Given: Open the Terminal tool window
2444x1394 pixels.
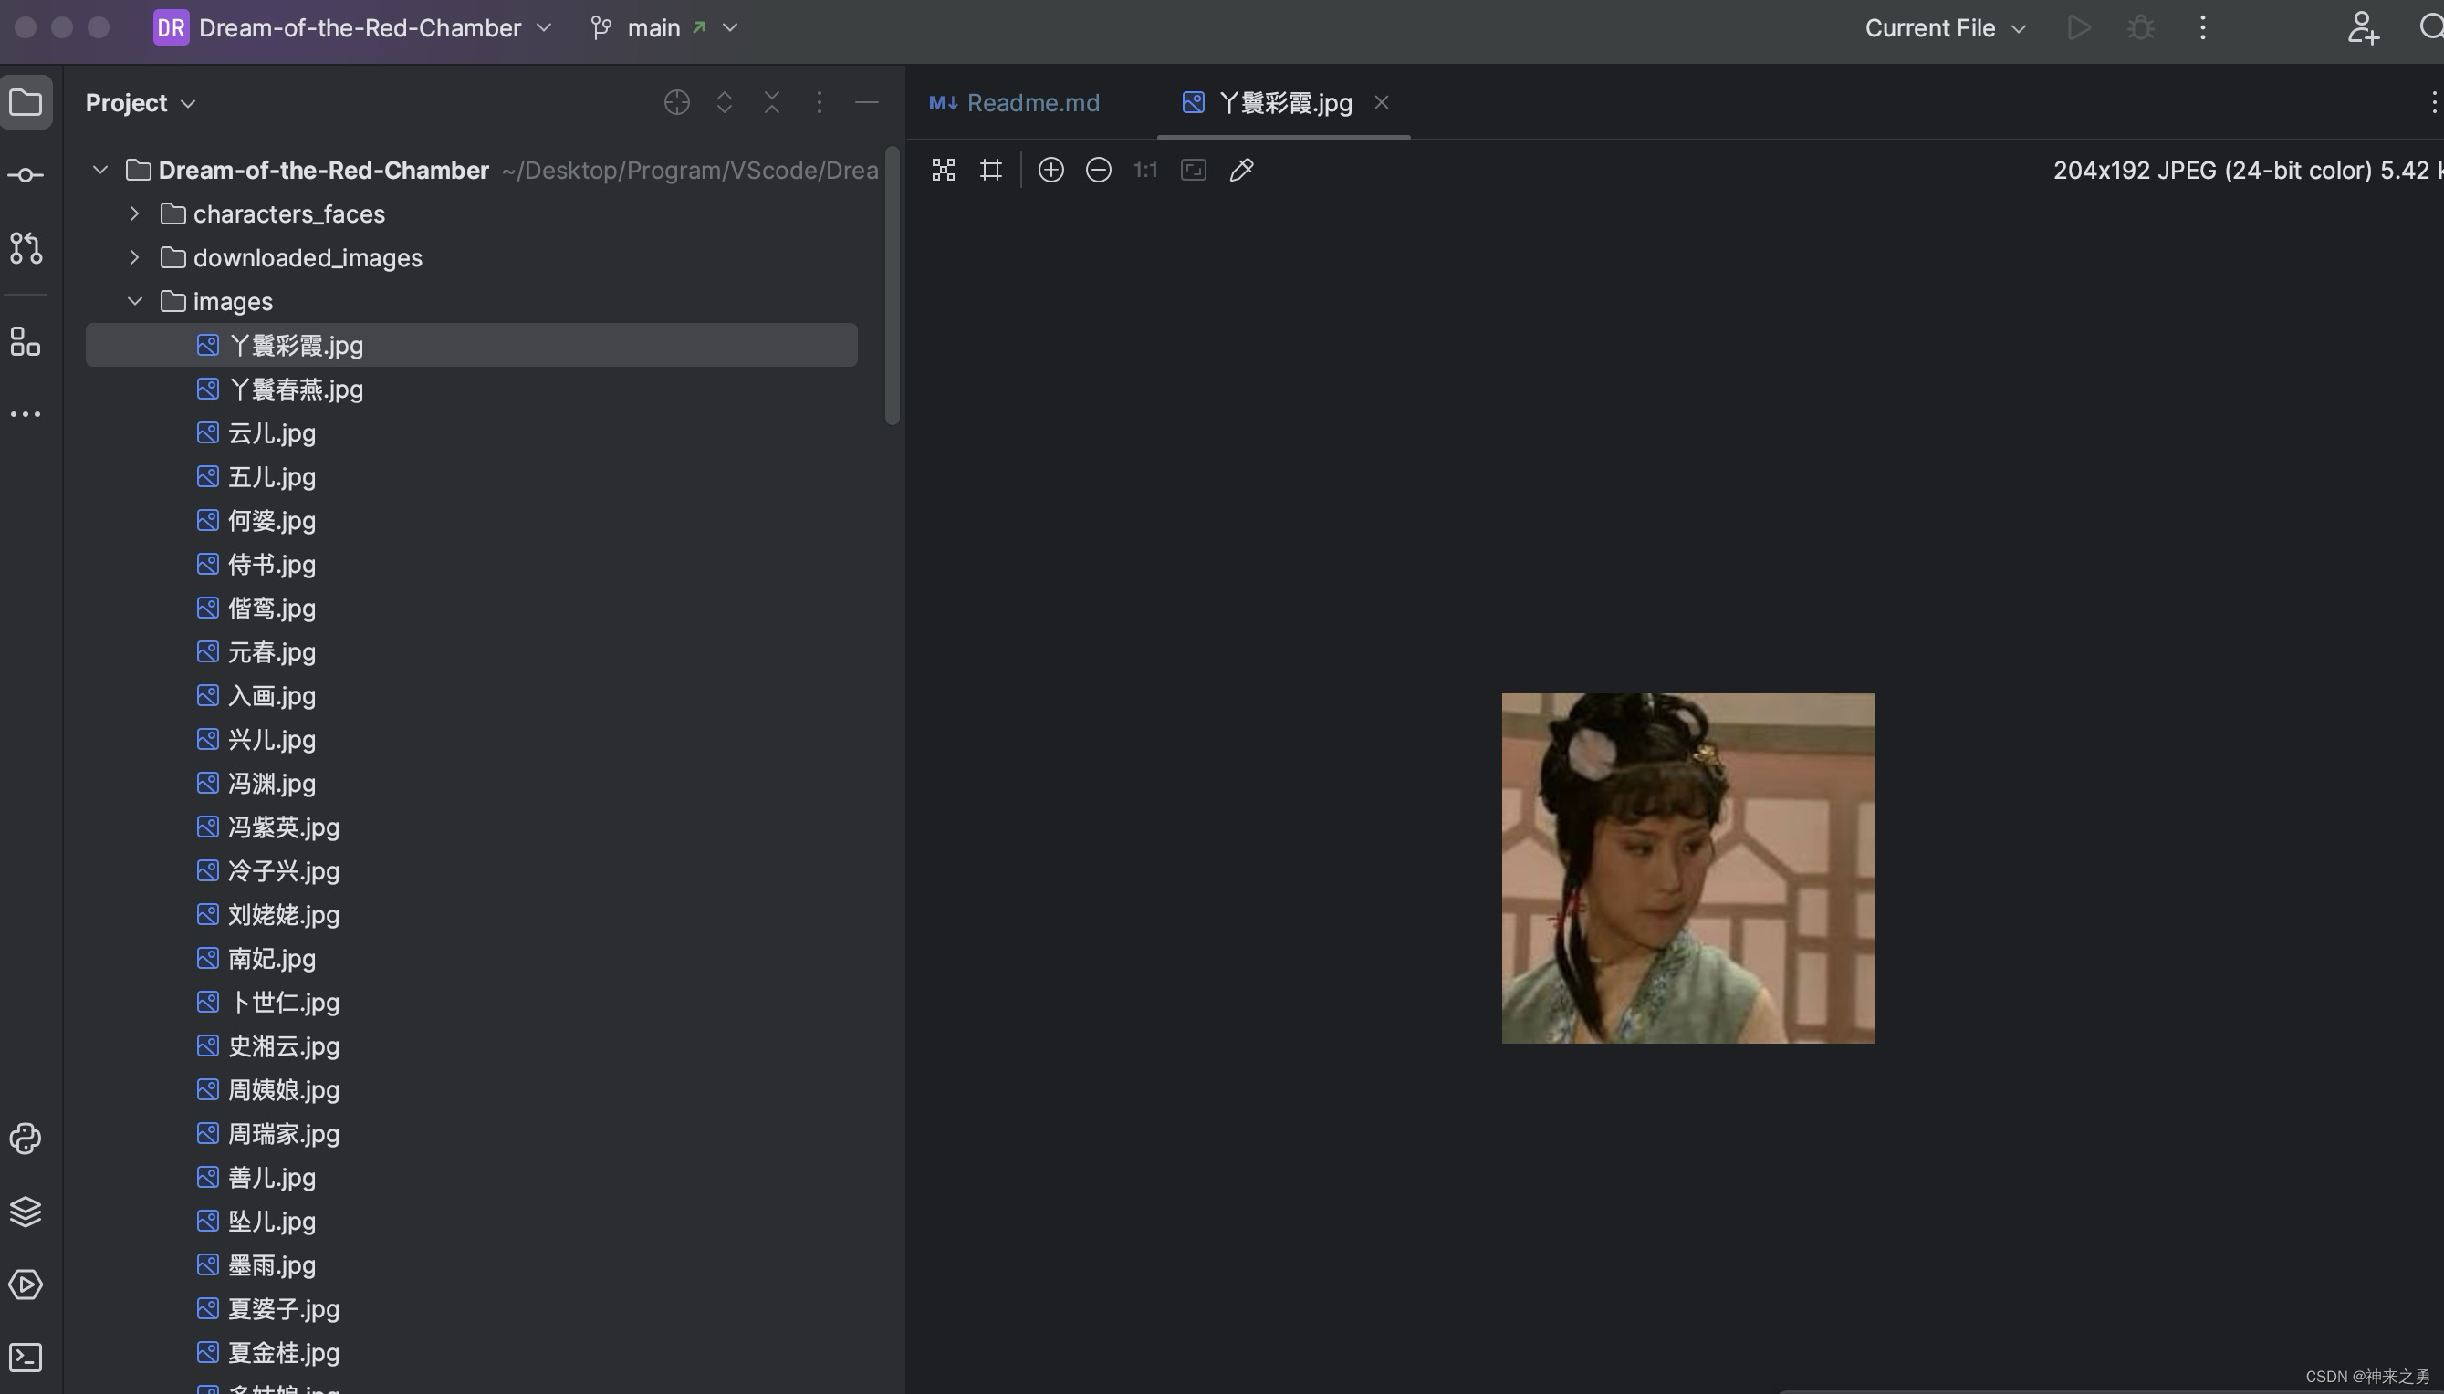Looking at the screenshot, I should pyautogui.click(x=26, y=1357).
